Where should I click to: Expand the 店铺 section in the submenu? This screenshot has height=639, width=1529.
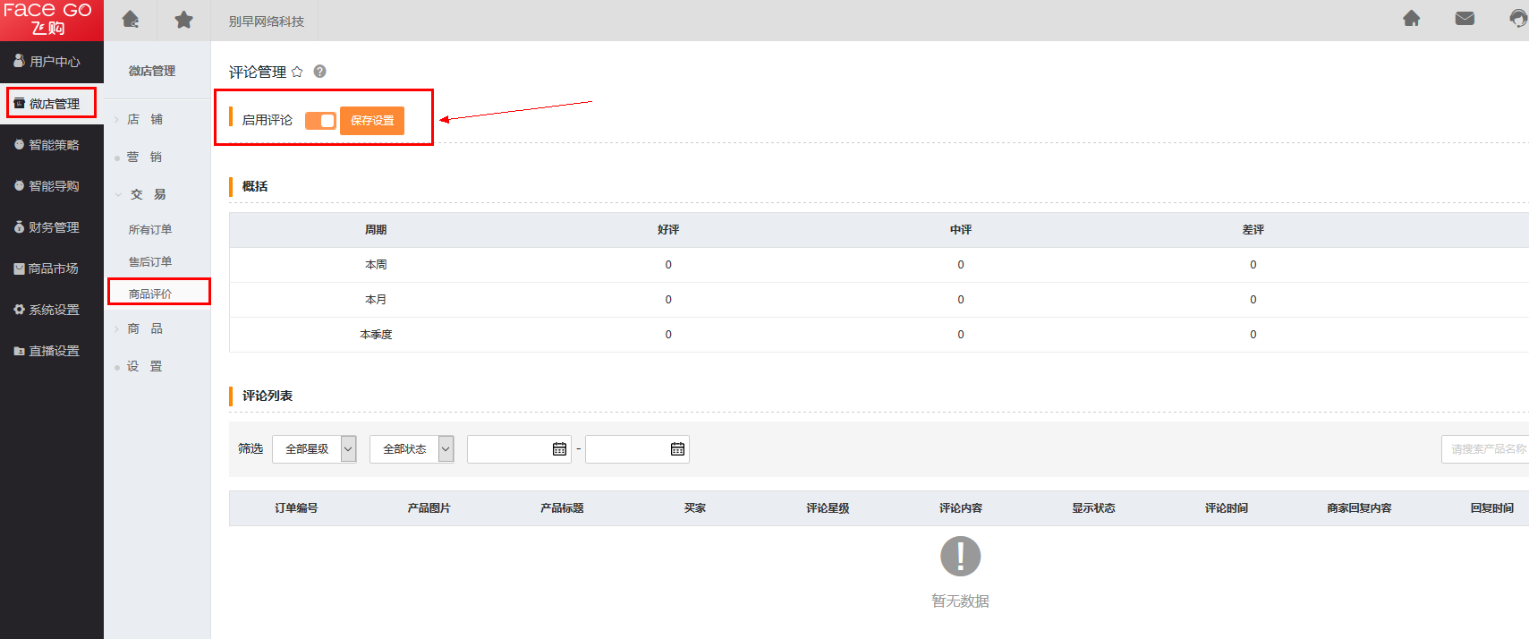click(x=144, y=119)
